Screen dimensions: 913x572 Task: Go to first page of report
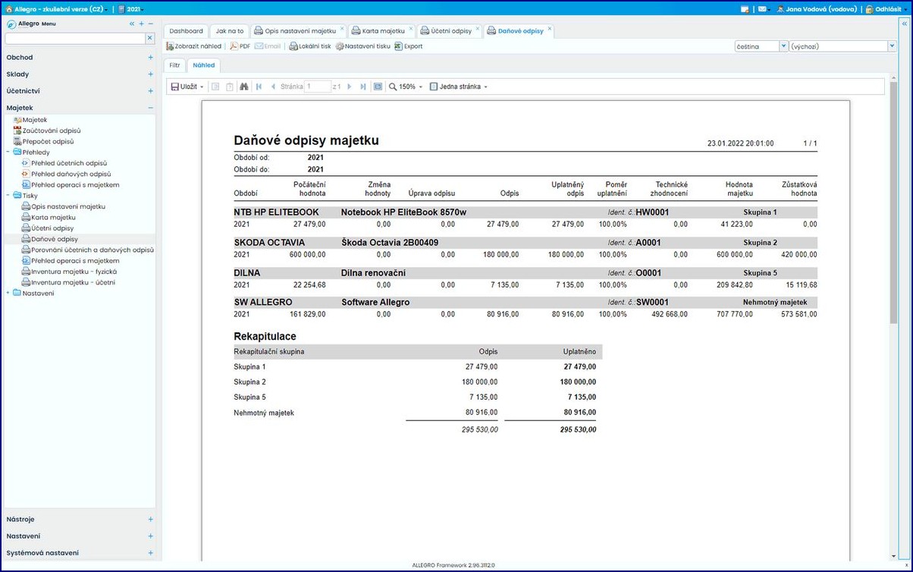tap(259, 86)
